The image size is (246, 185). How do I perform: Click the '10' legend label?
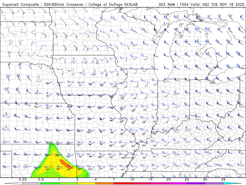[x=132, y=179]
